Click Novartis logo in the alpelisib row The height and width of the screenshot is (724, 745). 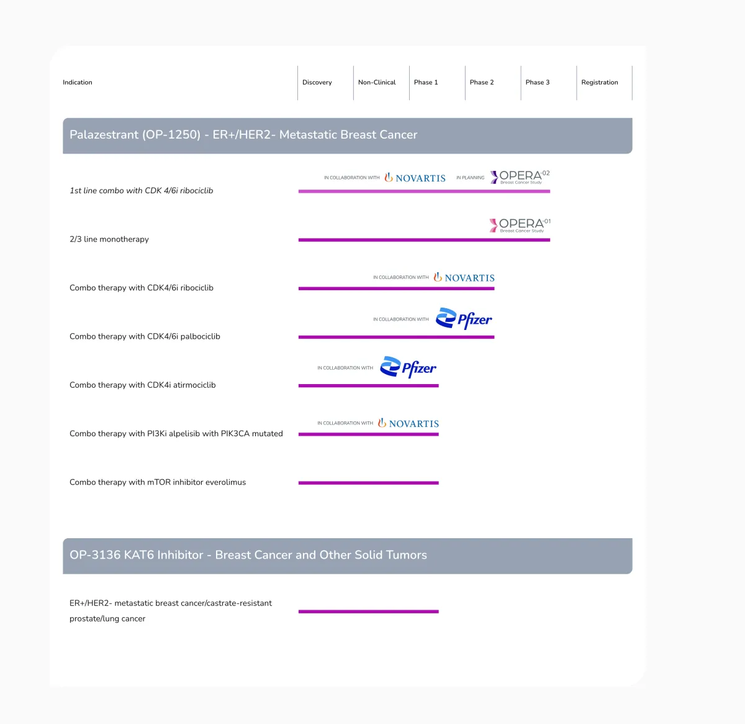click(x=409, y=423)
